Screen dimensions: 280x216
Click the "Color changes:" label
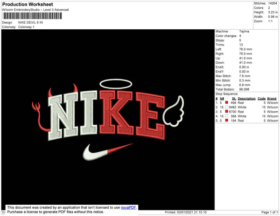click(x=226, y=36)
